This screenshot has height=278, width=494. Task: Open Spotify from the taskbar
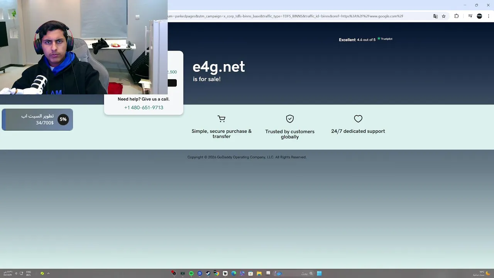191,273
